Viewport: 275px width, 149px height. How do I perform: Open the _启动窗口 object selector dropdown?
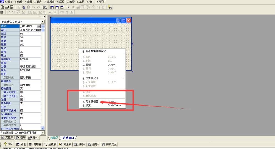(43, 22)
